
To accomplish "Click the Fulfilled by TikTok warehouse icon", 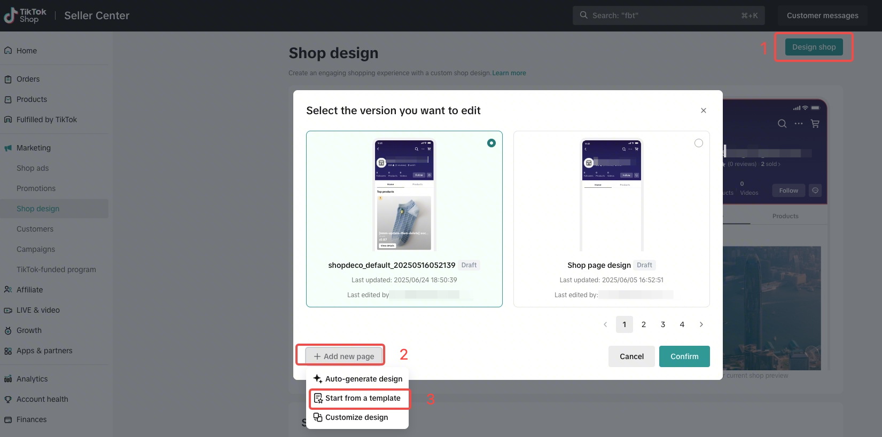I will (8, 120).
